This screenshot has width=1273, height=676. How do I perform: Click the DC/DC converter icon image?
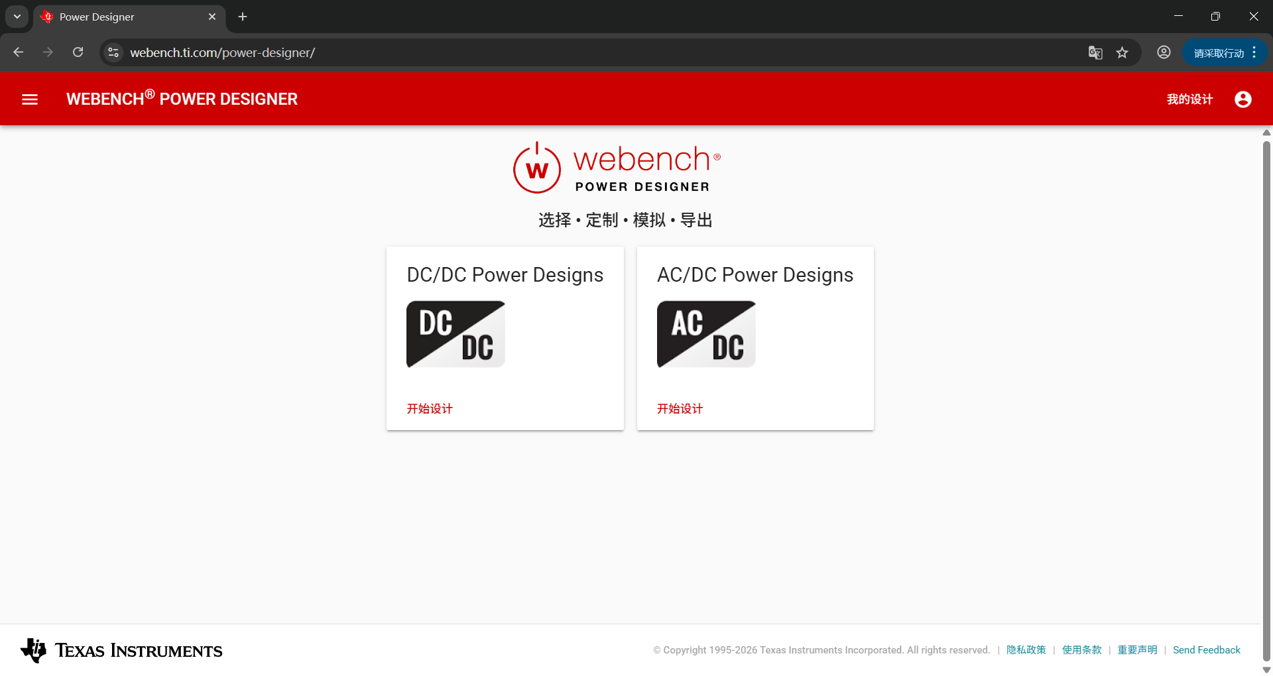point(455,334)
